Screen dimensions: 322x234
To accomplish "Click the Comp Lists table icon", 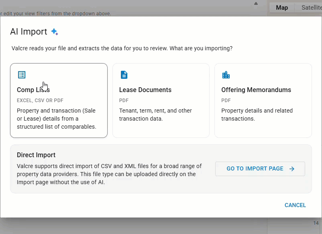I will (22, 75).
